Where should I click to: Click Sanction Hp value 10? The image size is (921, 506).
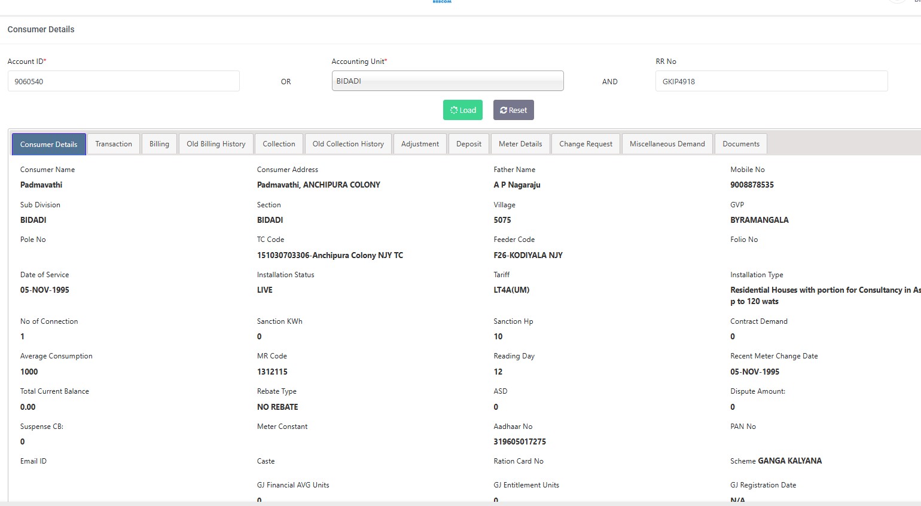[498, 336]
